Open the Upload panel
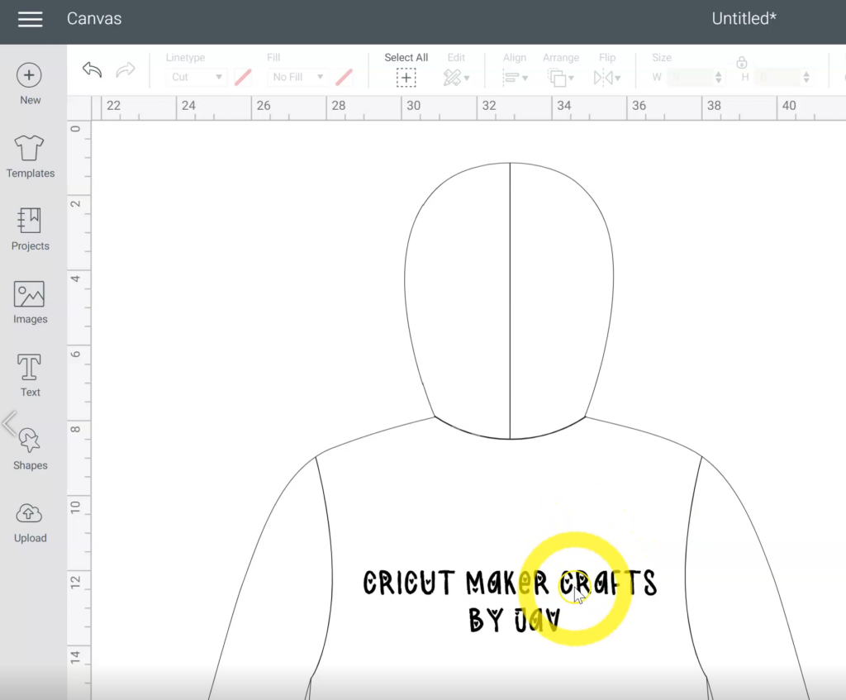 pos(30,522)
